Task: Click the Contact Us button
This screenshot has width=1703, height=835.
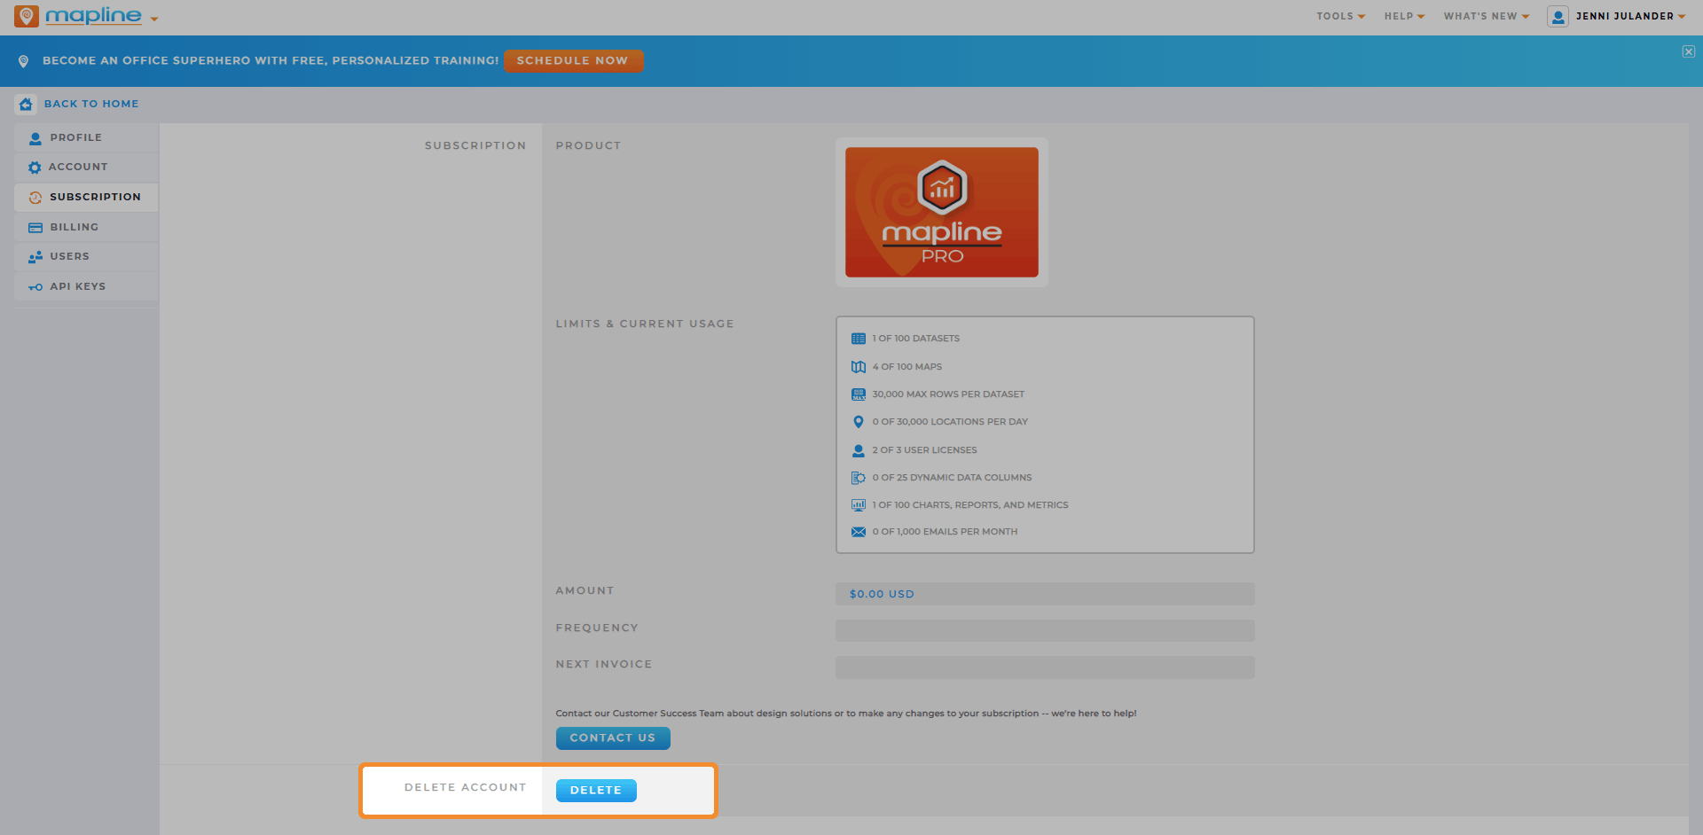Action: point(613,737)
